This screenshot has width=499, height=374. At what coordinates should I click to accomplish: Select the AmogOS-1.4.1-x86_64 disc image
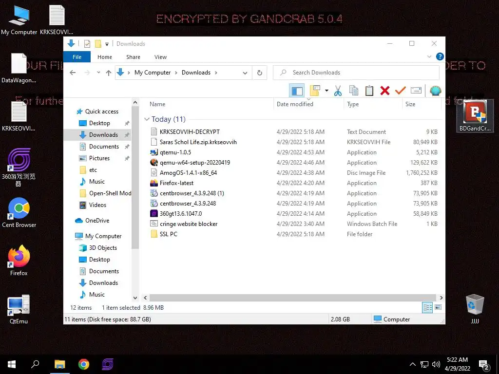pyautogui.click(x=188, y=173)
